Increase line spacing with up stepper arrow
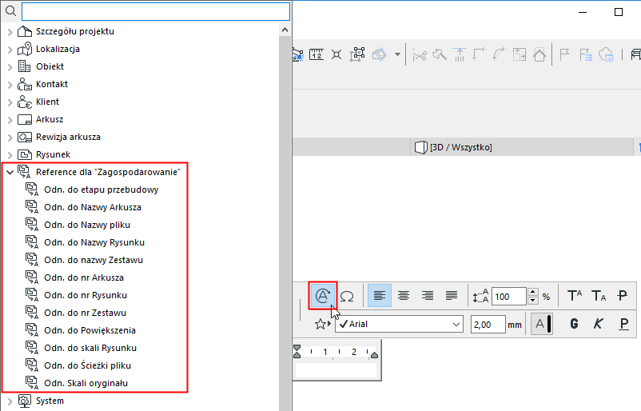The height and width of the screenshot is (411, 641). click(532, 292)
